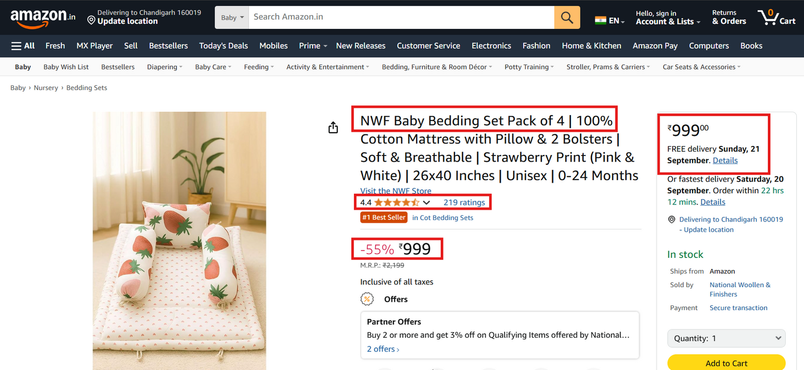Expand the Diapering category menu

pos(164,67)
